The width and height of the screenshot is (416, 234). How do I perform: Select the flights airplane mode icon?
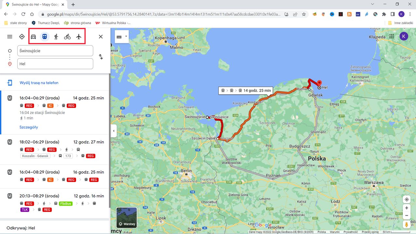click(x=79, y=36)
